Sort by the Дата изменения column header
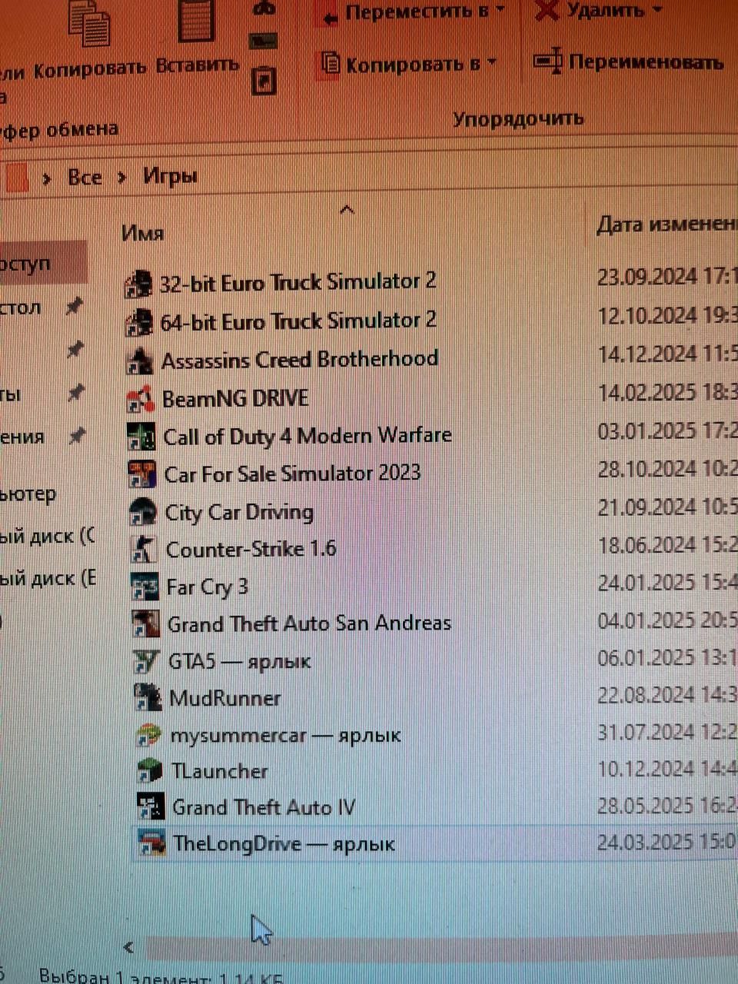This screenshot has width=738, height=984. point(667,224)
